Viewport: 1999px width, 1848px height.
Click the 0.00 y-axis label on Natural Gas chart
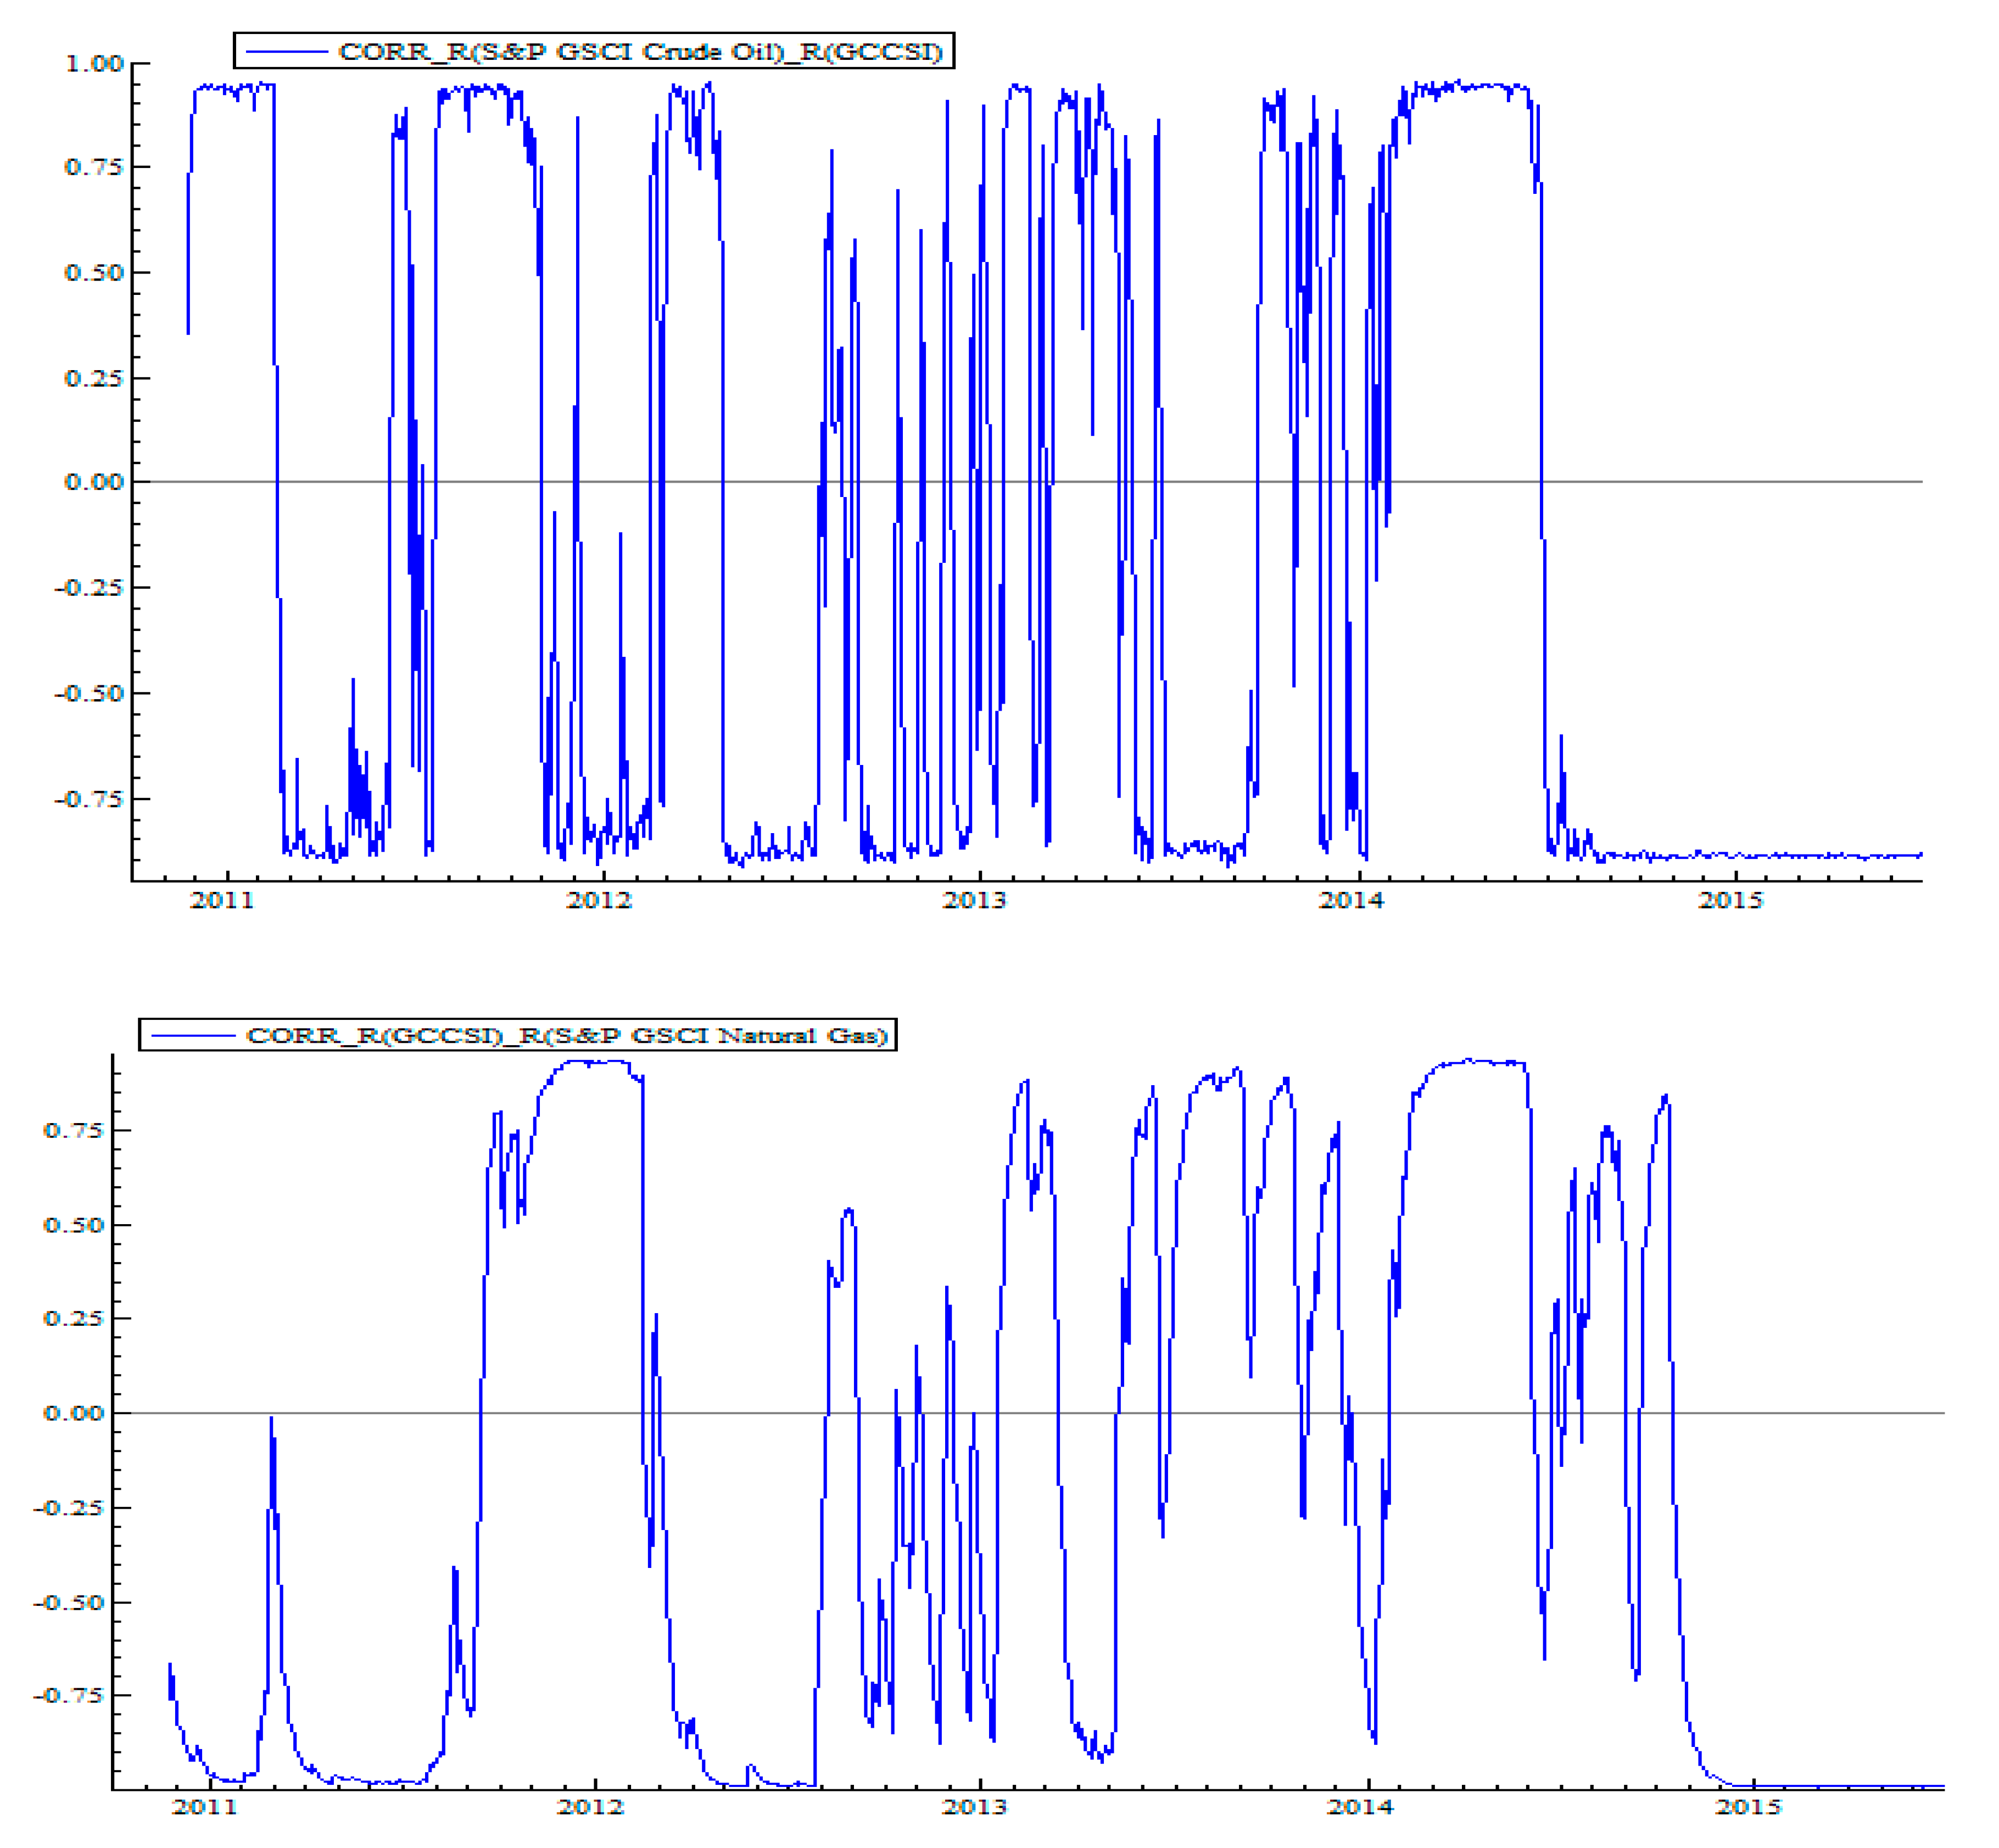[x=73, y=1413]
